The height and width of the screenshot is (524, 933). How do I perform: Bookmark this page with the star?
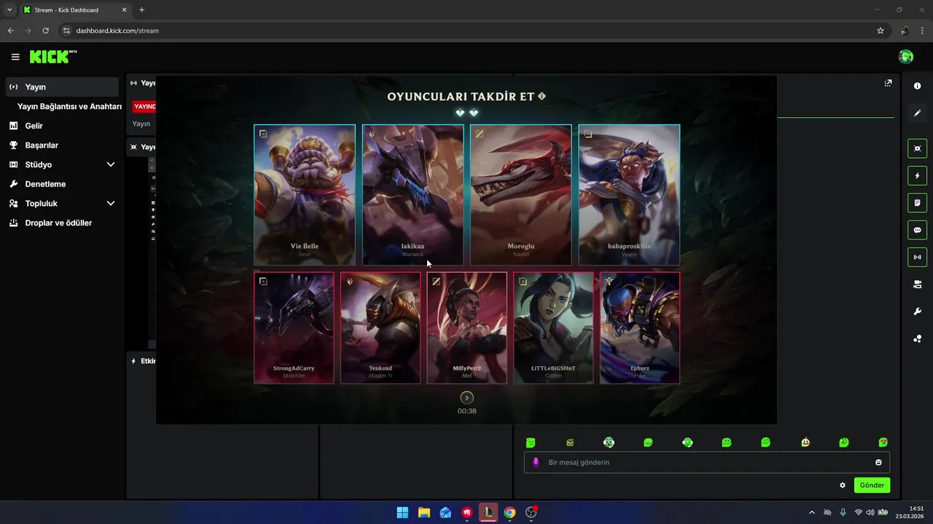coord(881,31)
